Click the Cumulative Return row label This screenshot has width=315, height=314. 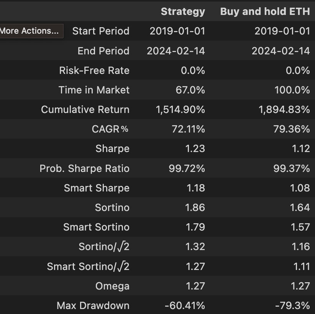point(85,110)
